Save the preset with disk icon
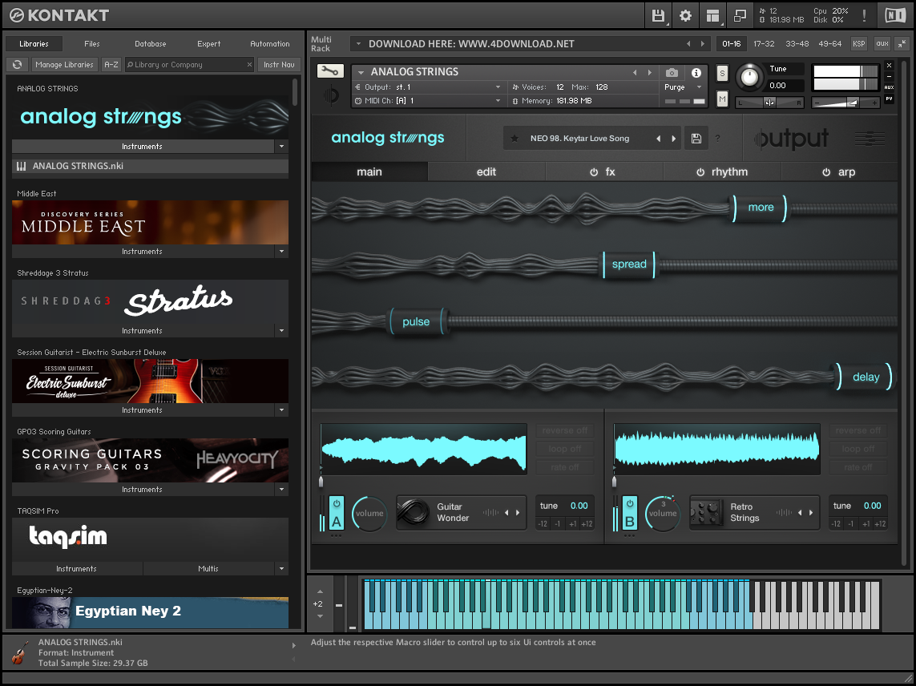Screen dimensions: 916x686 point(696,139)
